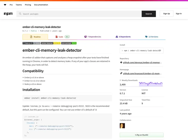
Task: Open the npm logo home link
Action: [x=8, y=14]
